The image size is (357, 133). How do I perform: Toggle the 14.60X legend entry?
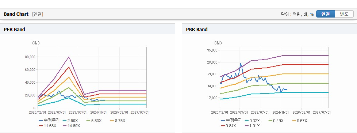(x=72, y=125)
